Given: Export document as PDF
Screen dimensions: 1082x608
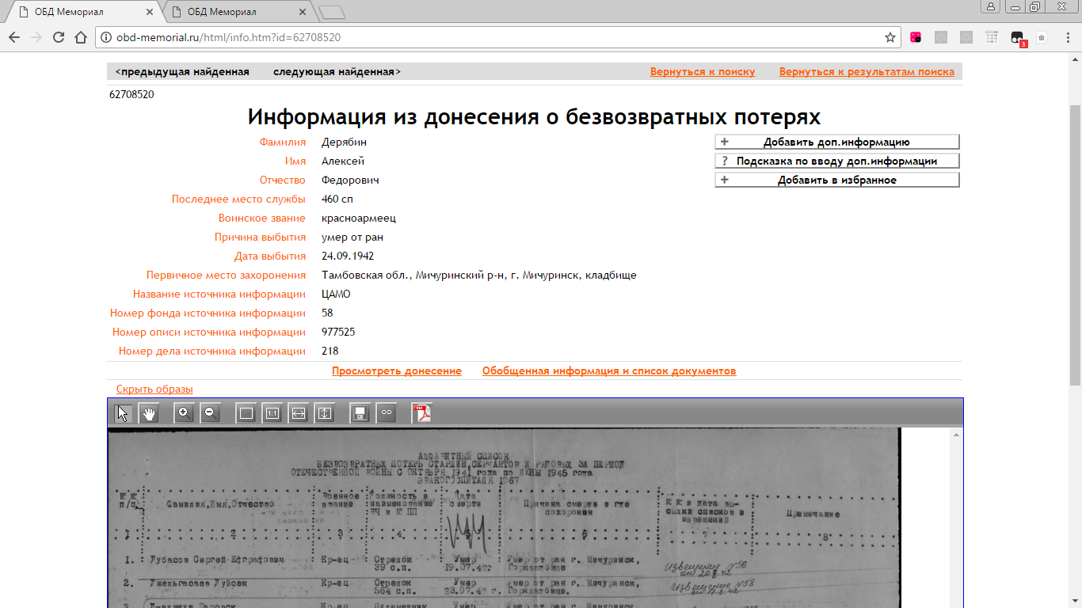Looking at the screenshot, I should pos(422,413).
